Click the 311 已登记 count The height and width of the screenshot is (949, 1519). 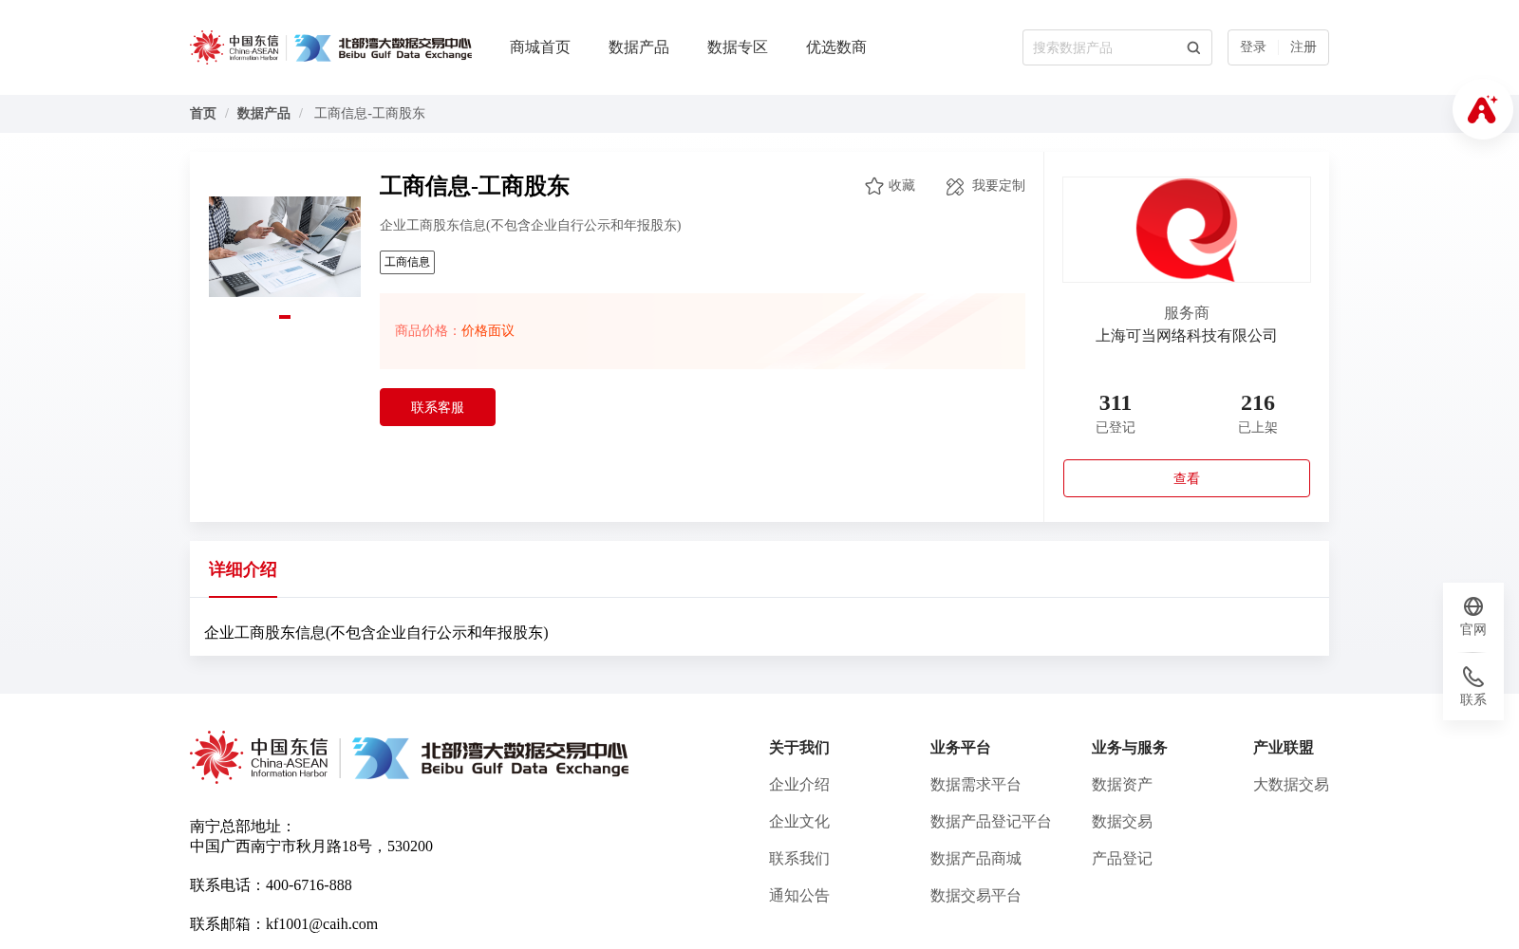tap(1116, 413)
